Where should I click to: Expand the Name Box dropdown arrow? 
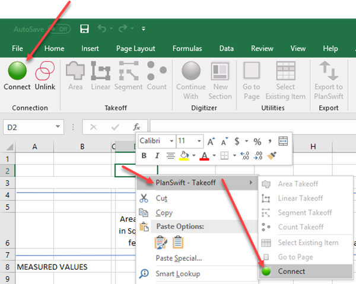(x=58, y=126)
